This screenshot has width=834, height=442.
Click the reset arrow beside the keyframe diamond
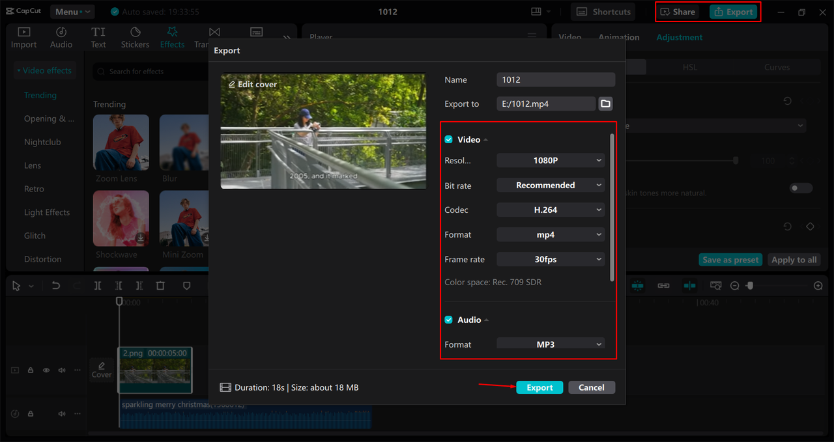coord(787,227)
